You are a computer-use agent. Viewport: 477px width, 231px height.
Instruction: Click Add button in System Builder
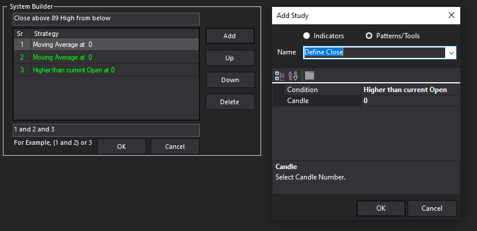pyautogui.click(x=230, y=36)
